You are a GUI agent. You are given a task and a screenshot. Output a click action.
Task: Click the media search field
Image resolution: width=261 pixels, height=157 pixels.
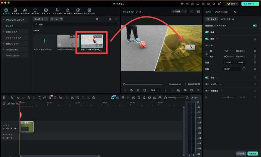click(x=75, y=25)
